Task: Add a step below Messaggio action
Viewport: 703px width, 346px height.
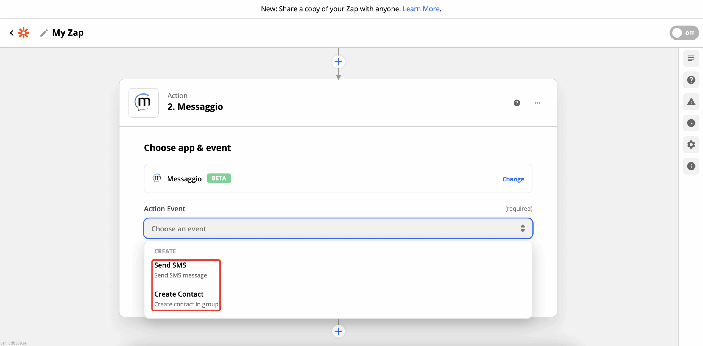Action: point(338,331)
